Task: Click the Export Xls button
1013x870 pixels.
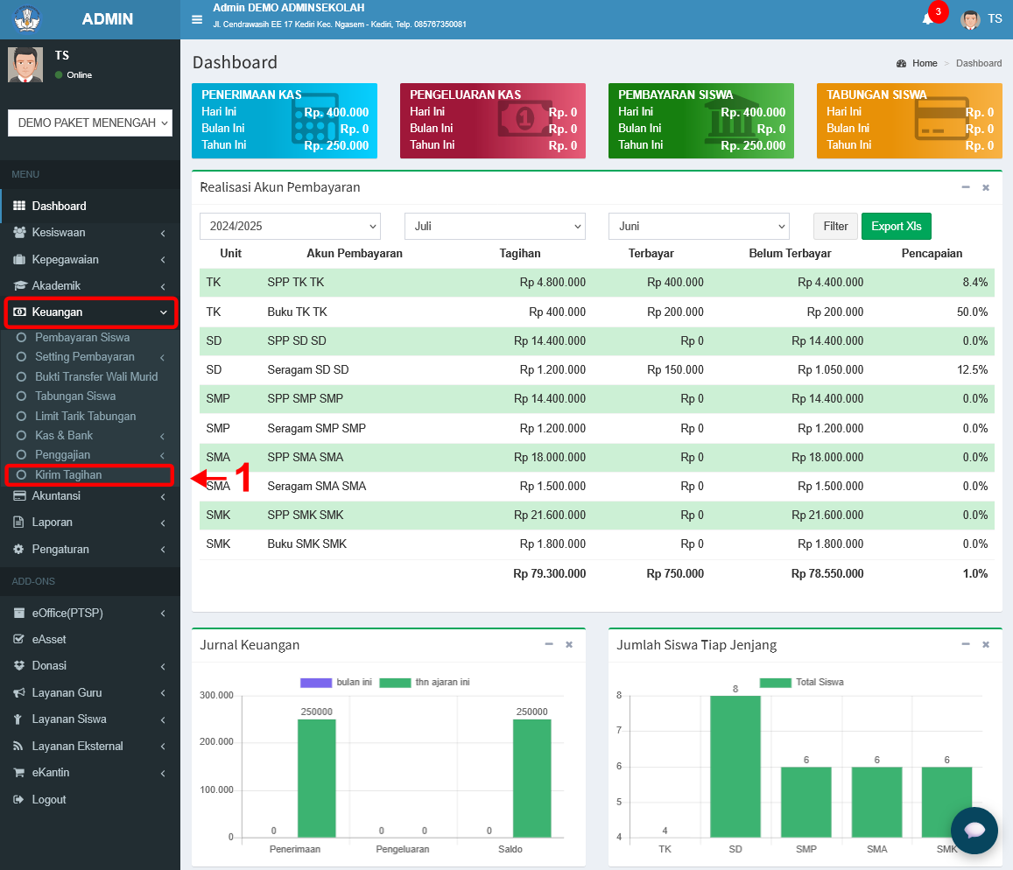Action: coord(896,226)
